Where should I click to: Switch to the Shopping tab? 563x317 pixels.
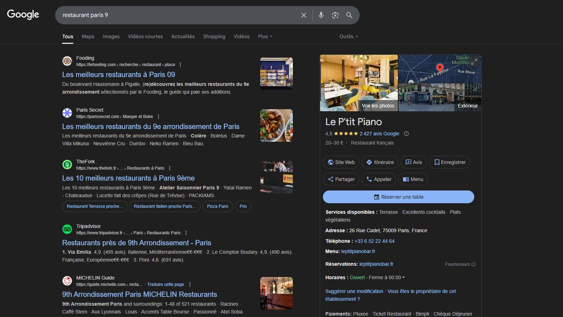(x=214, y=36)
